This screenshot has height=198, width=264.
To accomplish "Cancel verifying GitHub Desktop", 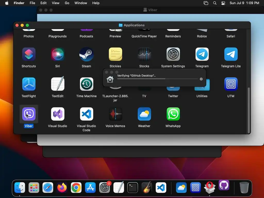I will (x=201, y=79).
